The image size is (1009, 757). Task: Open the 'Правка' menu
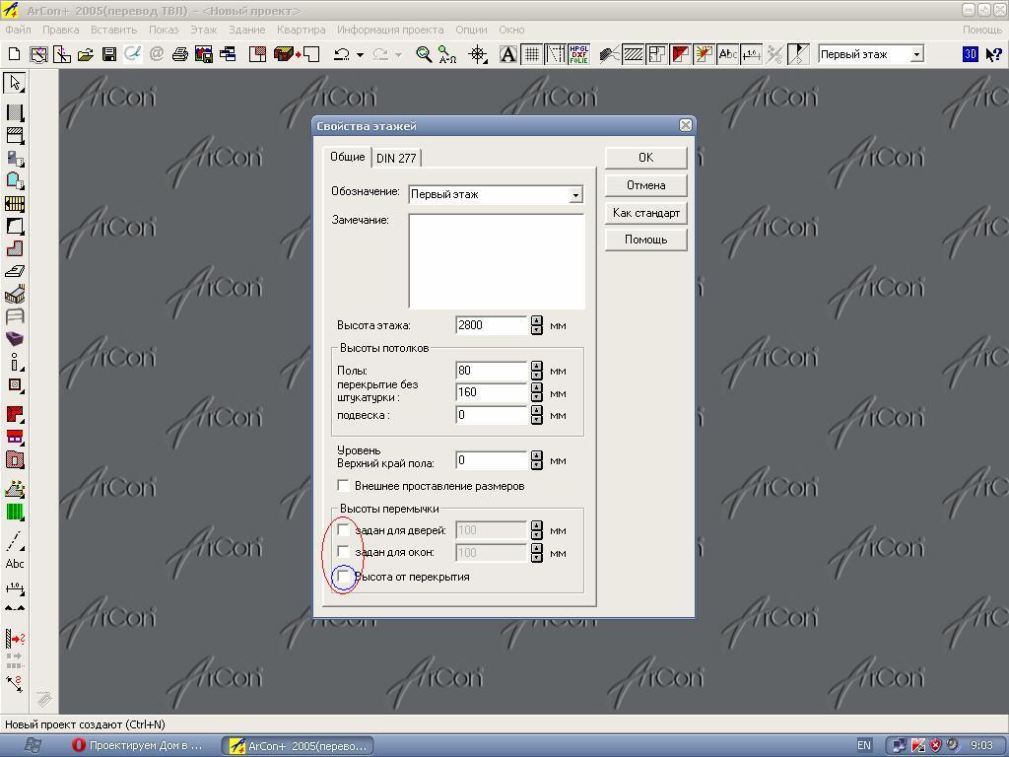click(x=61, y=30)
